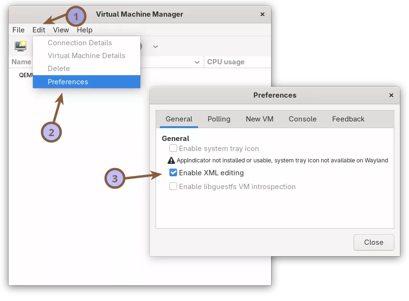The width and height of the screenshot is (409, 301).
Task: Open the Name column sorting dropdown
Action: [x=198, y=62]
